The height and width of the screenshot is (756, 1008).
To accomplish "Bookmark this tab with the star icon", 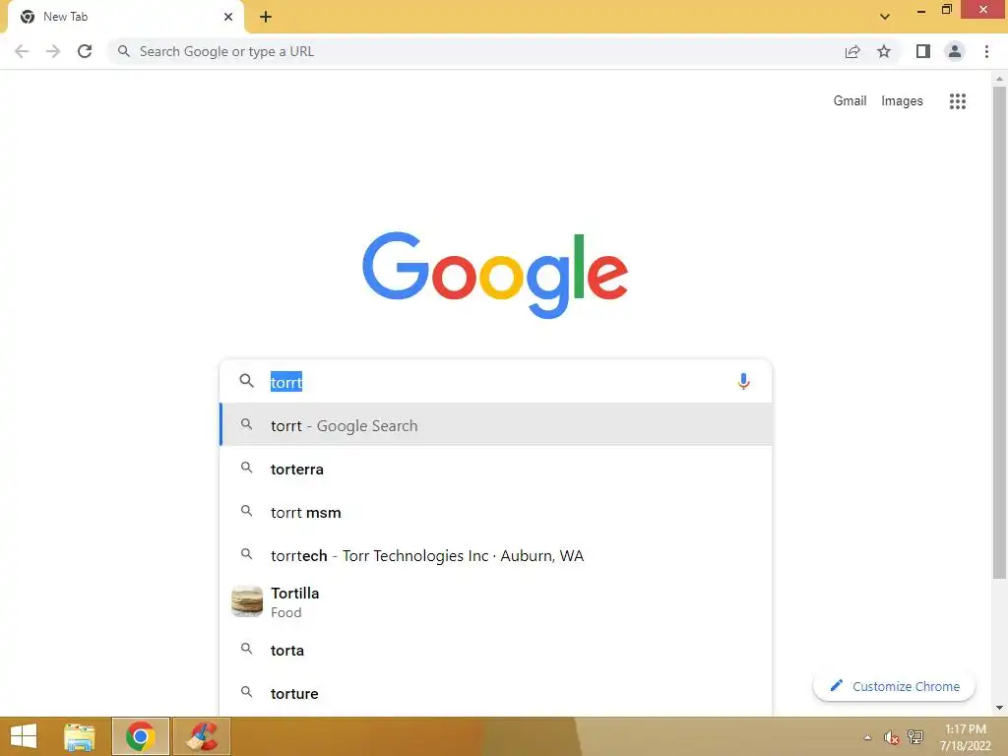I will pyautogui.click(x=884, y=51).
